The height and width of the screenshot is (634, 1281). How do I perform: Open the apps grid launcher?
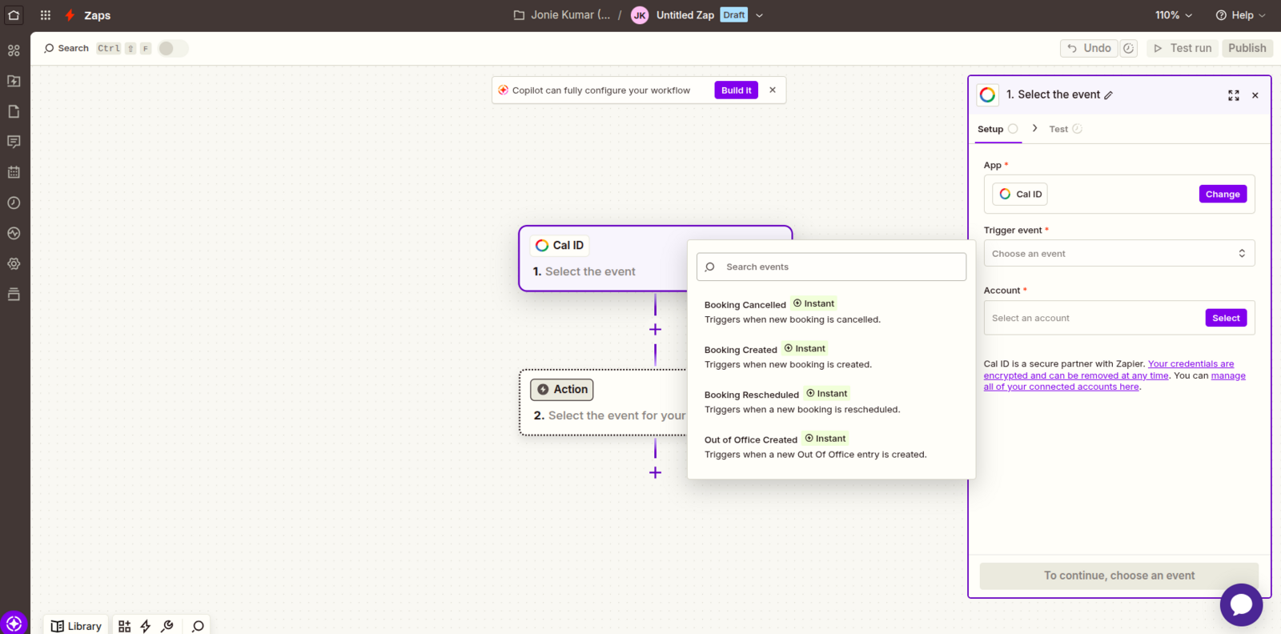[46, 15]
